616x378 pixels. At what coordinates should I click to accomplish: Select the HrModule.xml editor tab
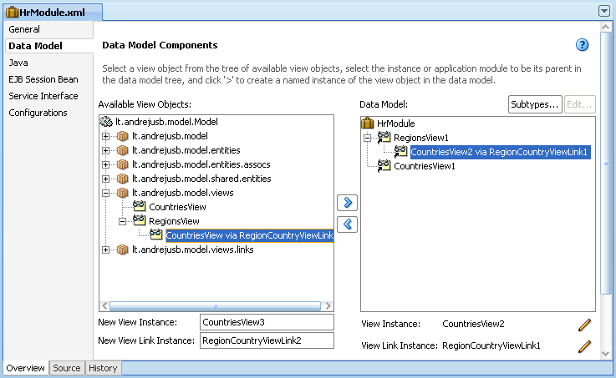pyautogui.click(x=53, y=13)
